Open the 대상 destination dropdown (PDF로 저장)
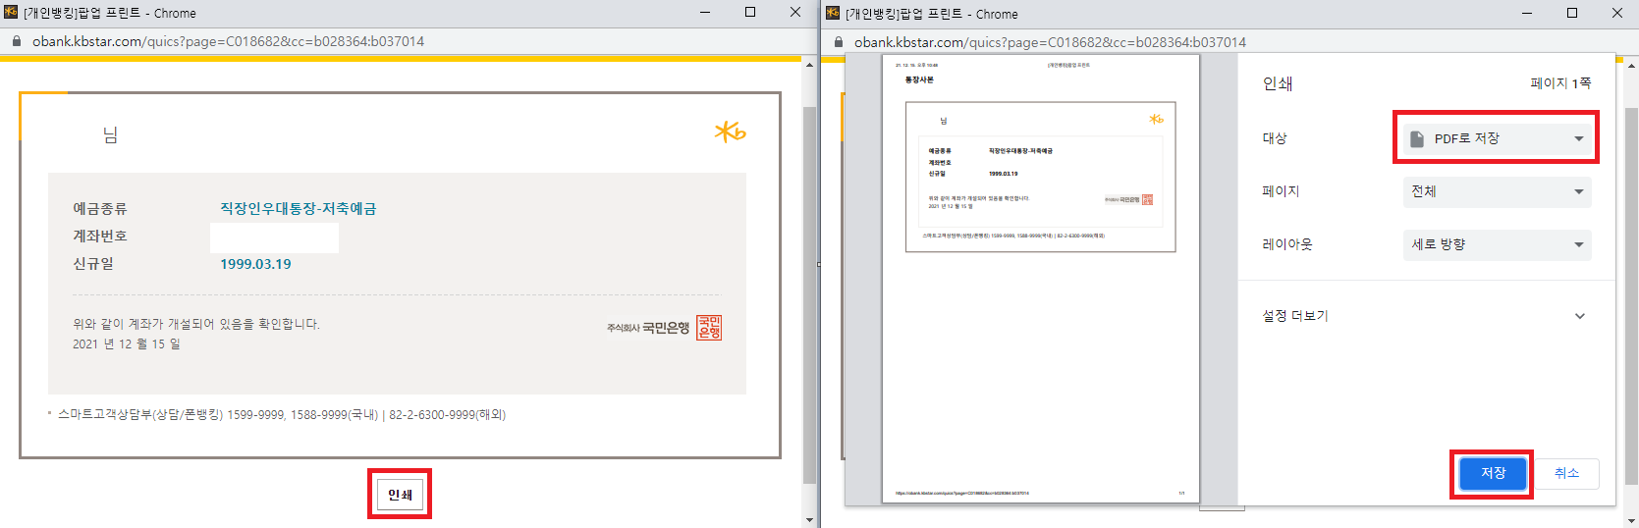 click(x=1497, y=138)
